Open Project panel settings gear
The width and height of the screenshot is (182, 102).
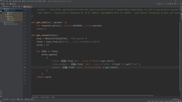[x=19, y=7]
